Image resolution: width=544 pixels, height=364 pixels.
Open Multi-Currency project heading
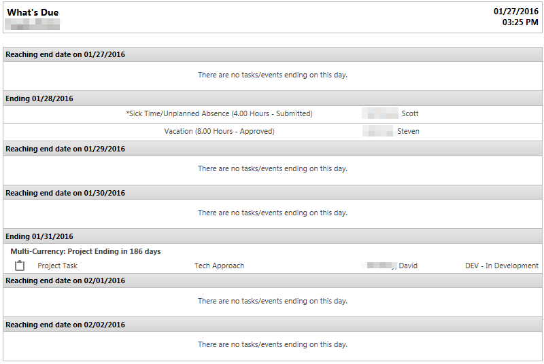point(86,251)
